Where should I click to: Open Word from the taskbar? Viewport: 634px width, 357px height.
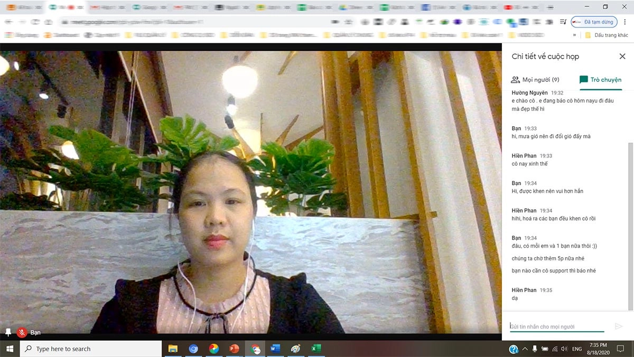pos(275,349)
